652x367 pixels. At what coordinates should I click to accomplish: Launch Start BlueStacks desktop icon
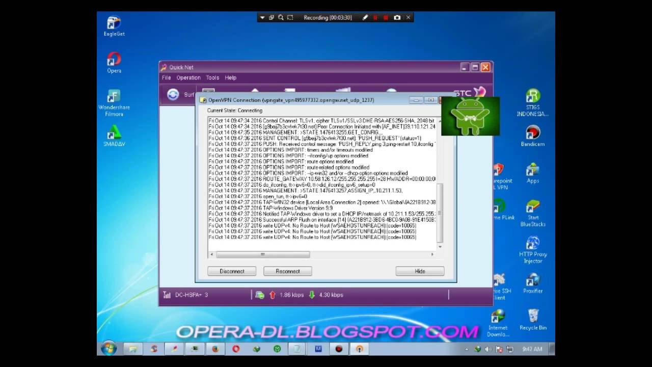click(533, 213)
